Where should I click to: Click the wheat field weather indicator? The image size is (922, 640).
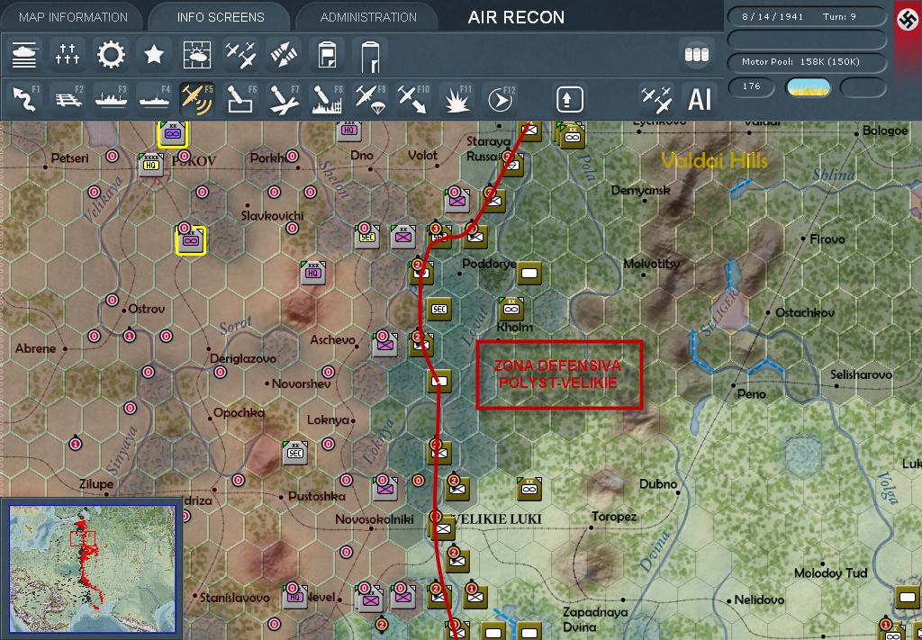coord(808,87)
